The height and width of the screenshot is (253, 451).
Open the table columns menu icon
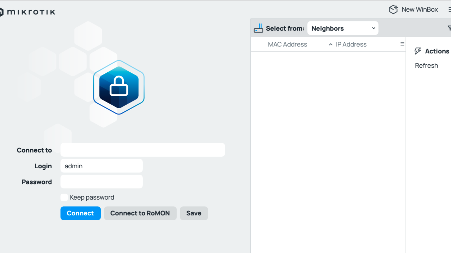402,44
